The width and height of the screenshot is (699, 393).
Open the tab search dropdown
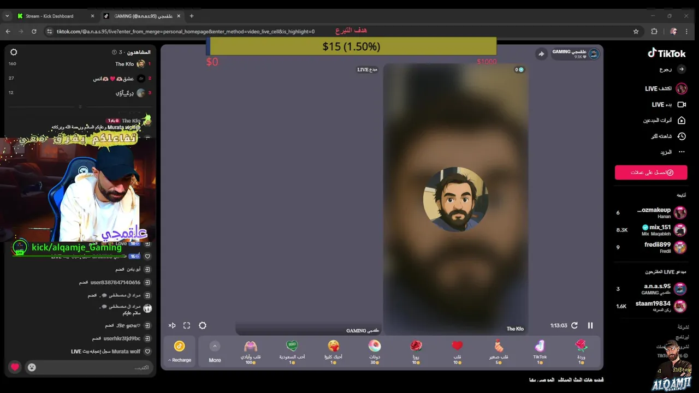(7, 16)
